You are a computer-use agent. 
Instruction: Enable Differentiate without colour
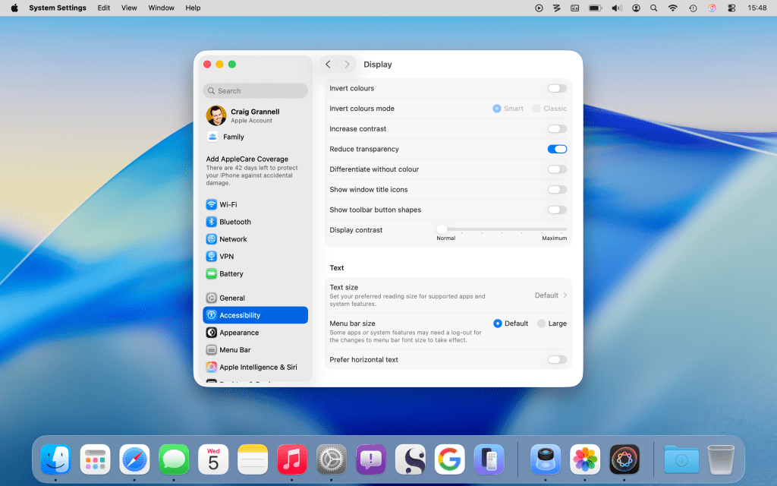click(x=557, y=169)
